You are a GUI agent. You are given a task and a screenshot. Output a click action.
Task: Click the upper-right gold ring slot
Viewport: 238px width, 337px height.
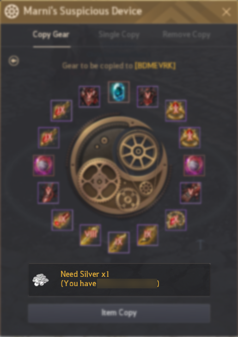click(x=176, y=111)
